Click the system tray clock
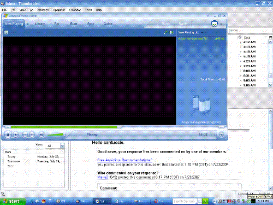Image resolution: width=273 pixels, height=205 pixels. pos(263,201)
